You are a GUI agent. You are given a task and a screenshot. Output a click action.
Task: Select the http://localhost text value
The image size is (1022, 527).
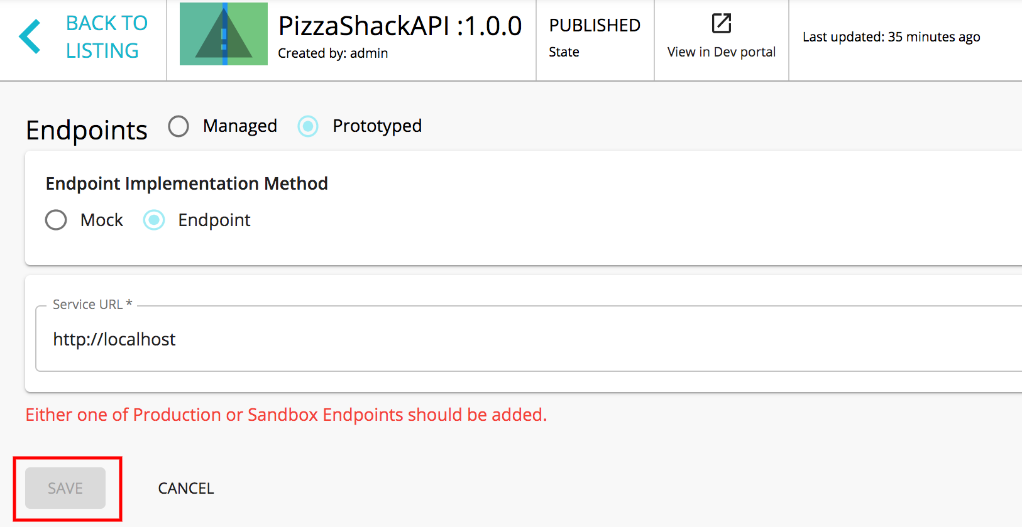114,339
